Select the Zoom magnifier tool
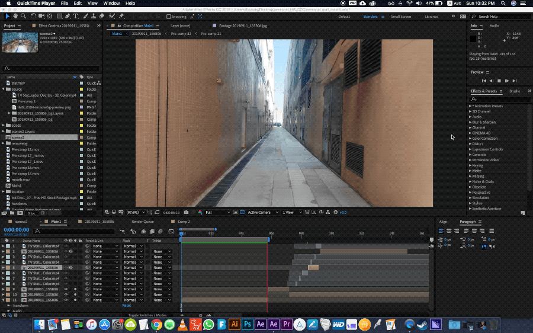The image size is (533, 333). pyautogui.click(x=23, y=16)
